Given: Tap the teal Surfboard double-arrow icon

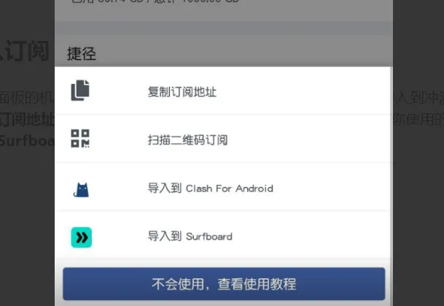Looking at the screenshot, I should click(81, 237).
